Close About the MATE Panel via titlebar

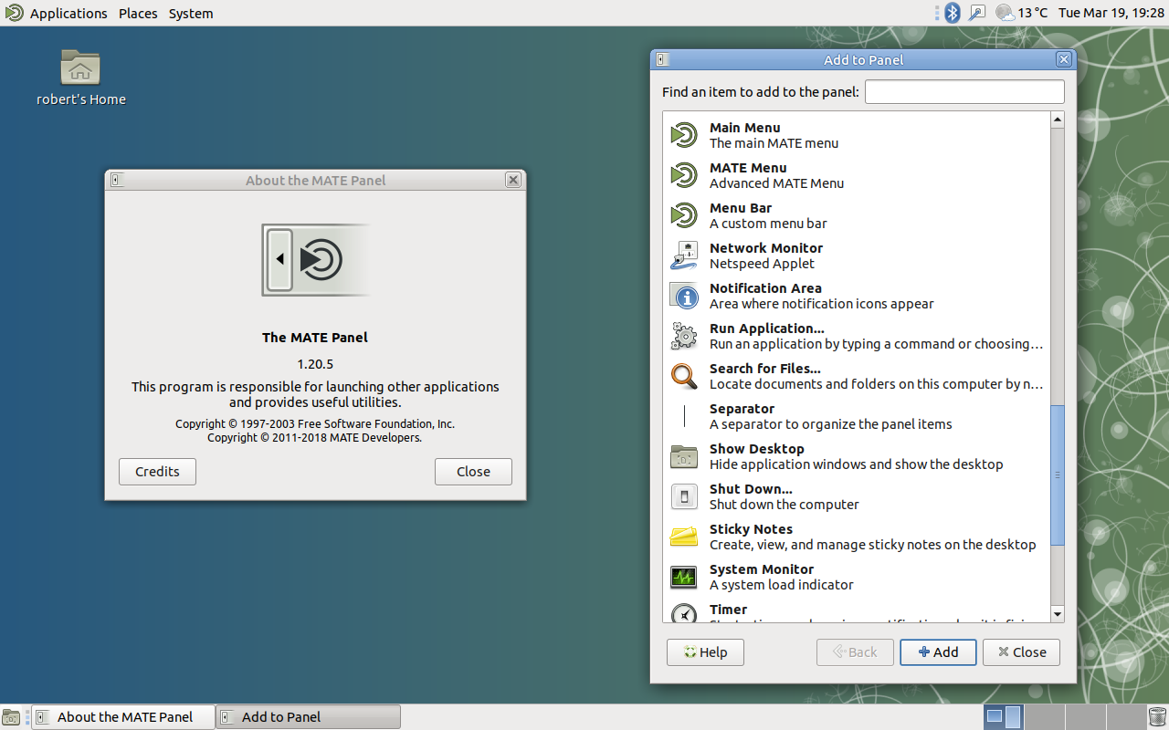pyautogui.click(x=513, y=181)
